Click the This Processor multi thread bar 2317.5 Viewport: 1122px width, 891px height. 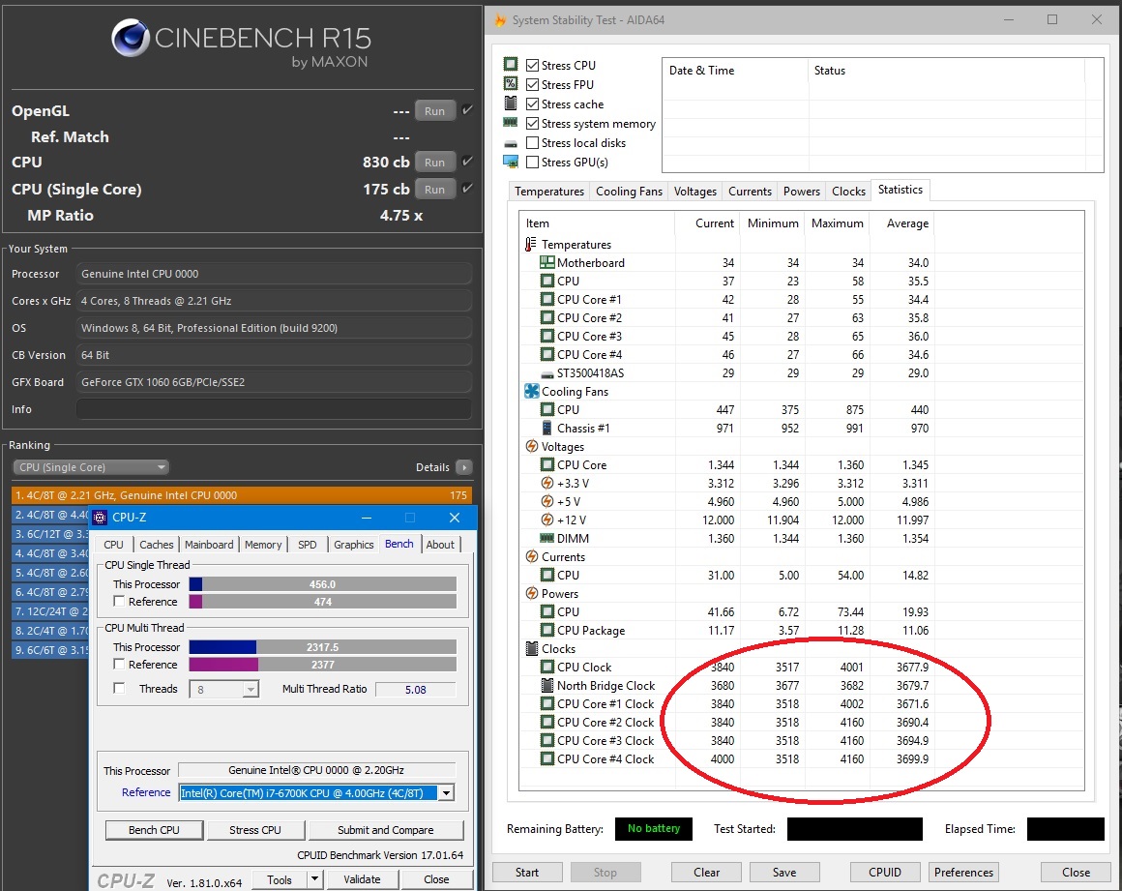coord(323,647)
